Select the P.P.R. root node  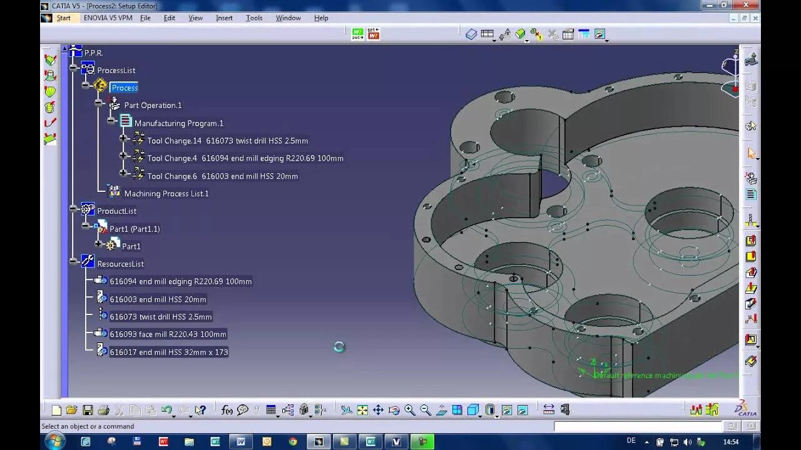point(93,53)
